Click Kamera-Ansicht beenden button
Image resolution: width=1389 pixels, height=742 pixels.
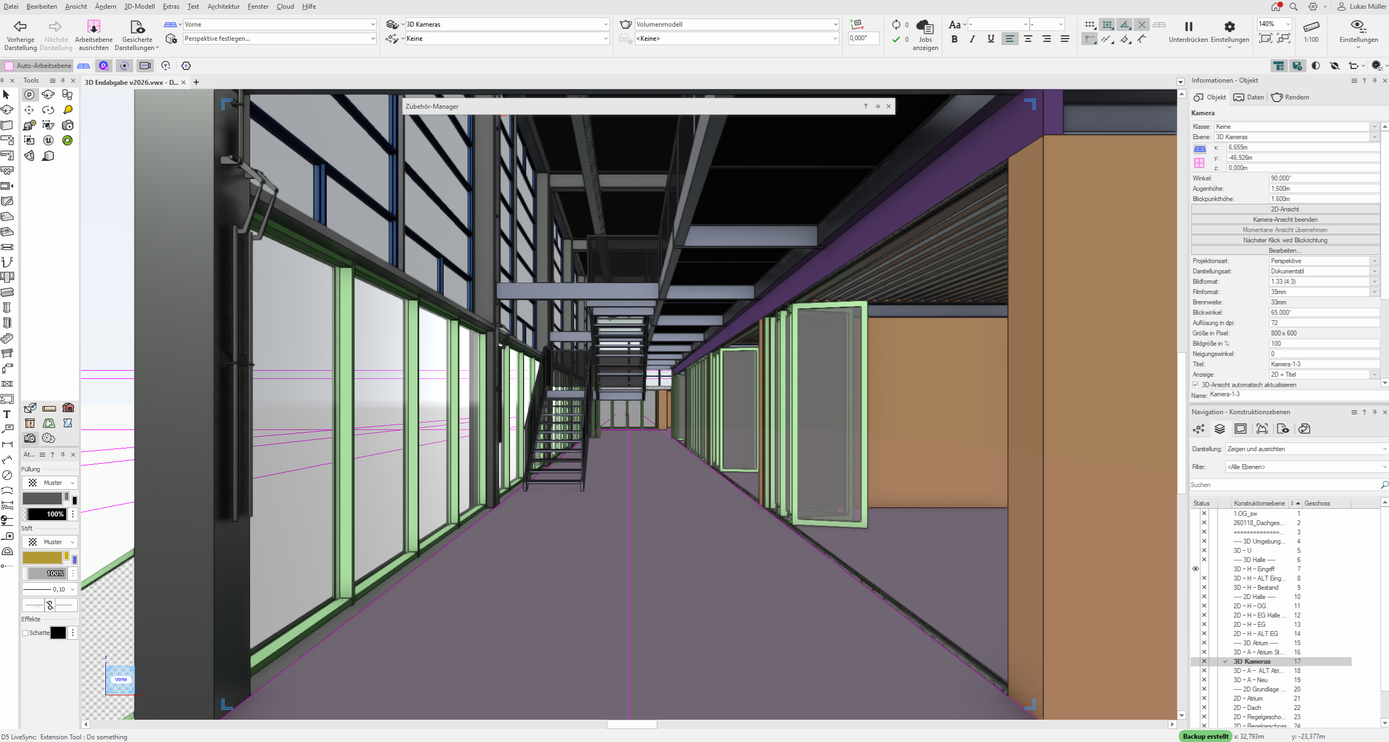tap(1285, 220)
